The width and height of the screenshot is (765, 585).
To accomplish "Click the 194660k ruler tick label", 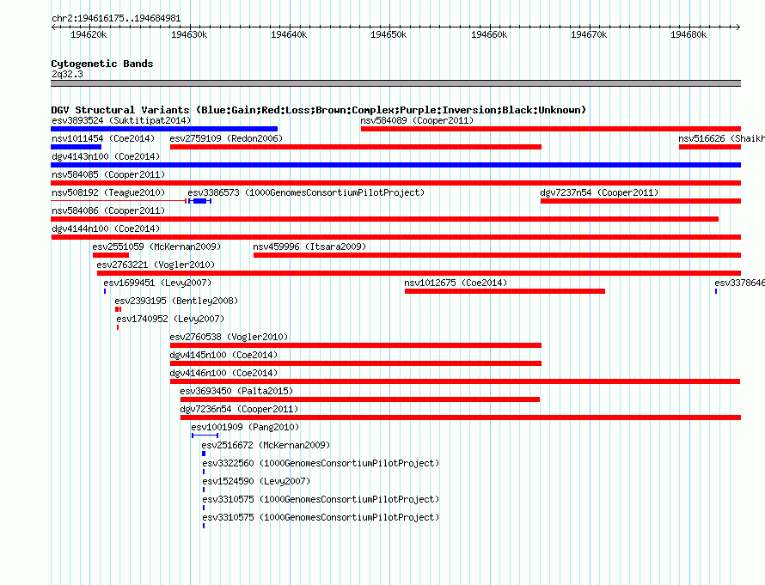I will coord(489,34).
